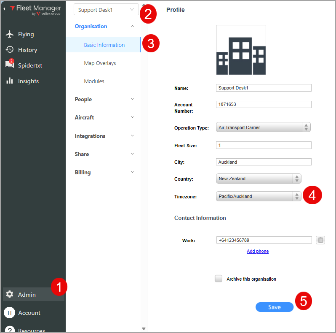Open History via clock icon

[x=10, y=50]
